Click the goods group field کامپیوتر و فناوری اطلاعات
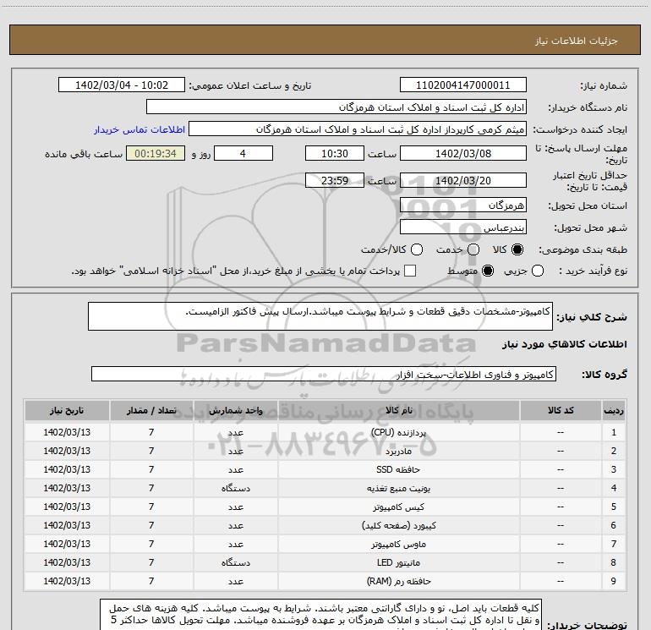The image size is (651, 630). (x=324, y=374)
